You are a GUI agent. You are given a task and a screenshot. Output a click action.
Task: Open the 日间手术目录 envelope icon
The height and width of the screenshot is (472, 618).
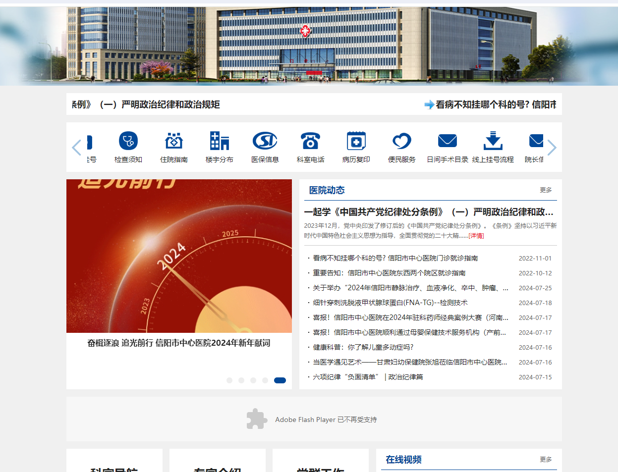click(x=448, y=141)
